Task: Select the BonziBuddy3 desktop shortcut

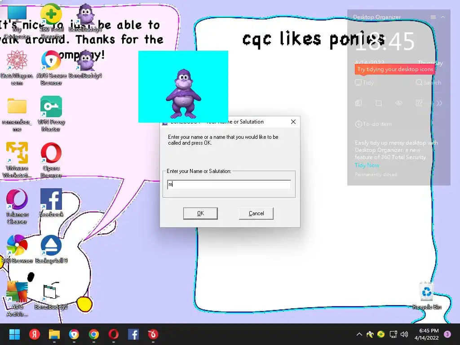Action: pos(85,18)
